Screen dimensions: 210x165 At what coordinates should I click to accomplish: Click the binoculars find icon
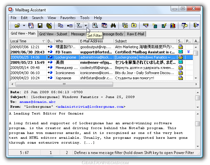pos(113,25)
